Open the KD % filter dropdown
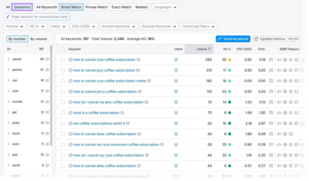 click(37, 26)
